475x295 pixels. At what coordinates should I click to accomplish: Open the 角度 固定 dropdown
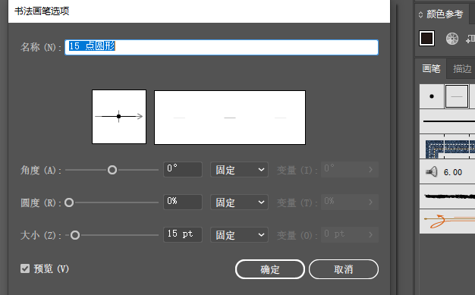pos(239,170)
